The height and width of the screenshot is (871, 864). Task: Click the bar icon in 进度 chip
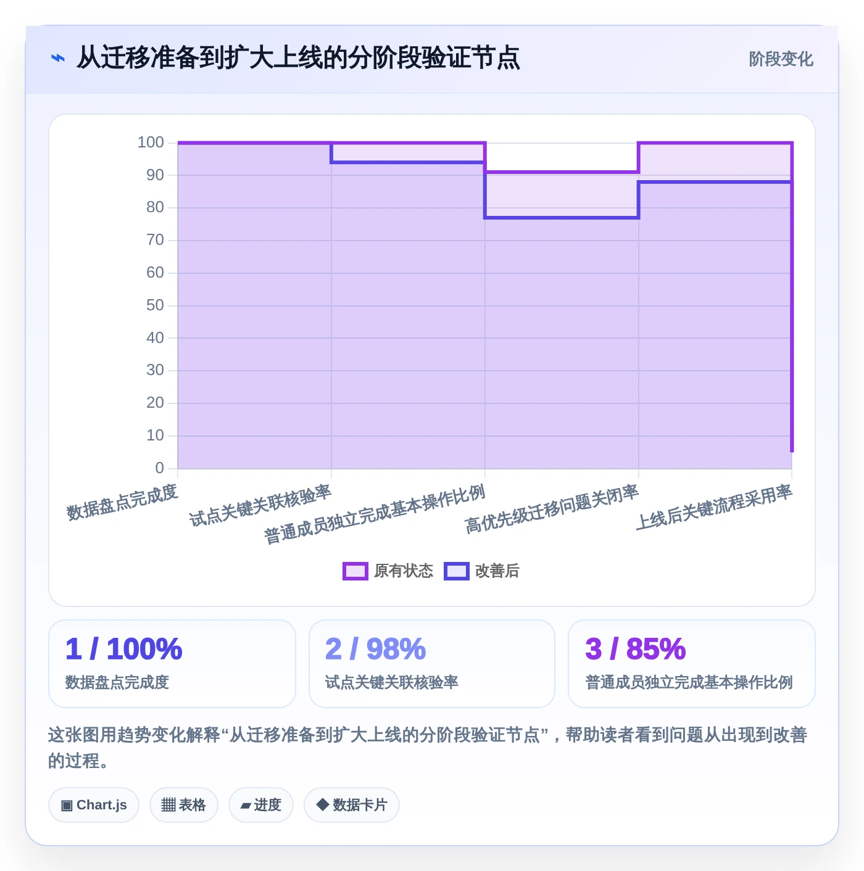(x=246, y=806)
